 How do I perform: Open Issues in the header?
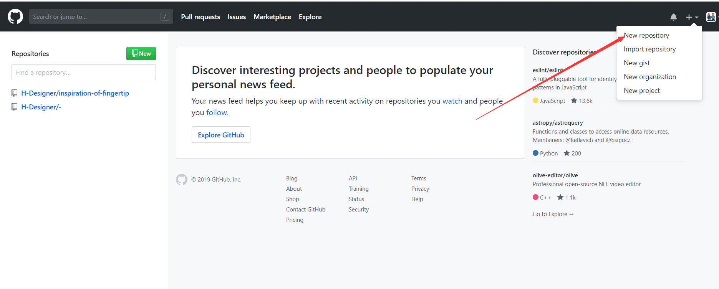click(237, 17)
